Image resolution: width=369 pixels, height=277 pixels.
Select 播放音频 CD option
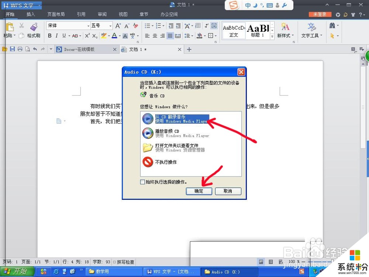click(x=176, y=133)
